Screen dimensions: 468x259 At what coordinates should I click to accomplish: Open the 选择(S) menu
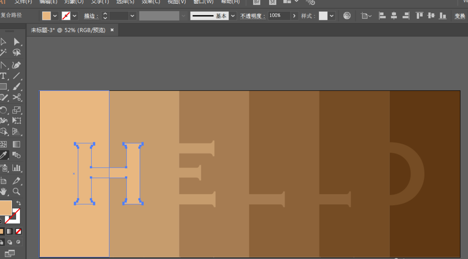point(125,2)
